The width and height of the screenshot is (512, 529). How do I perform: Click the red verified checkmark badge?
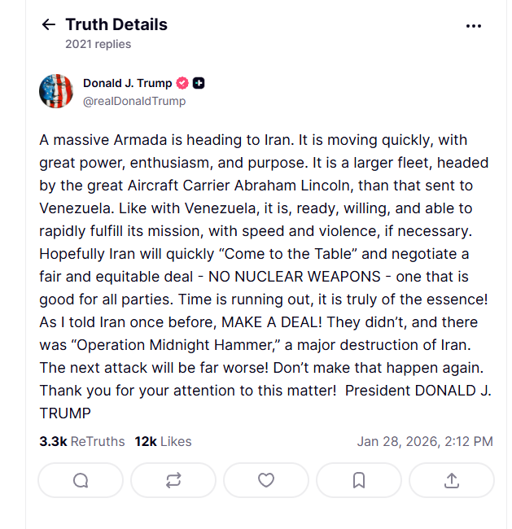[182, 83]
